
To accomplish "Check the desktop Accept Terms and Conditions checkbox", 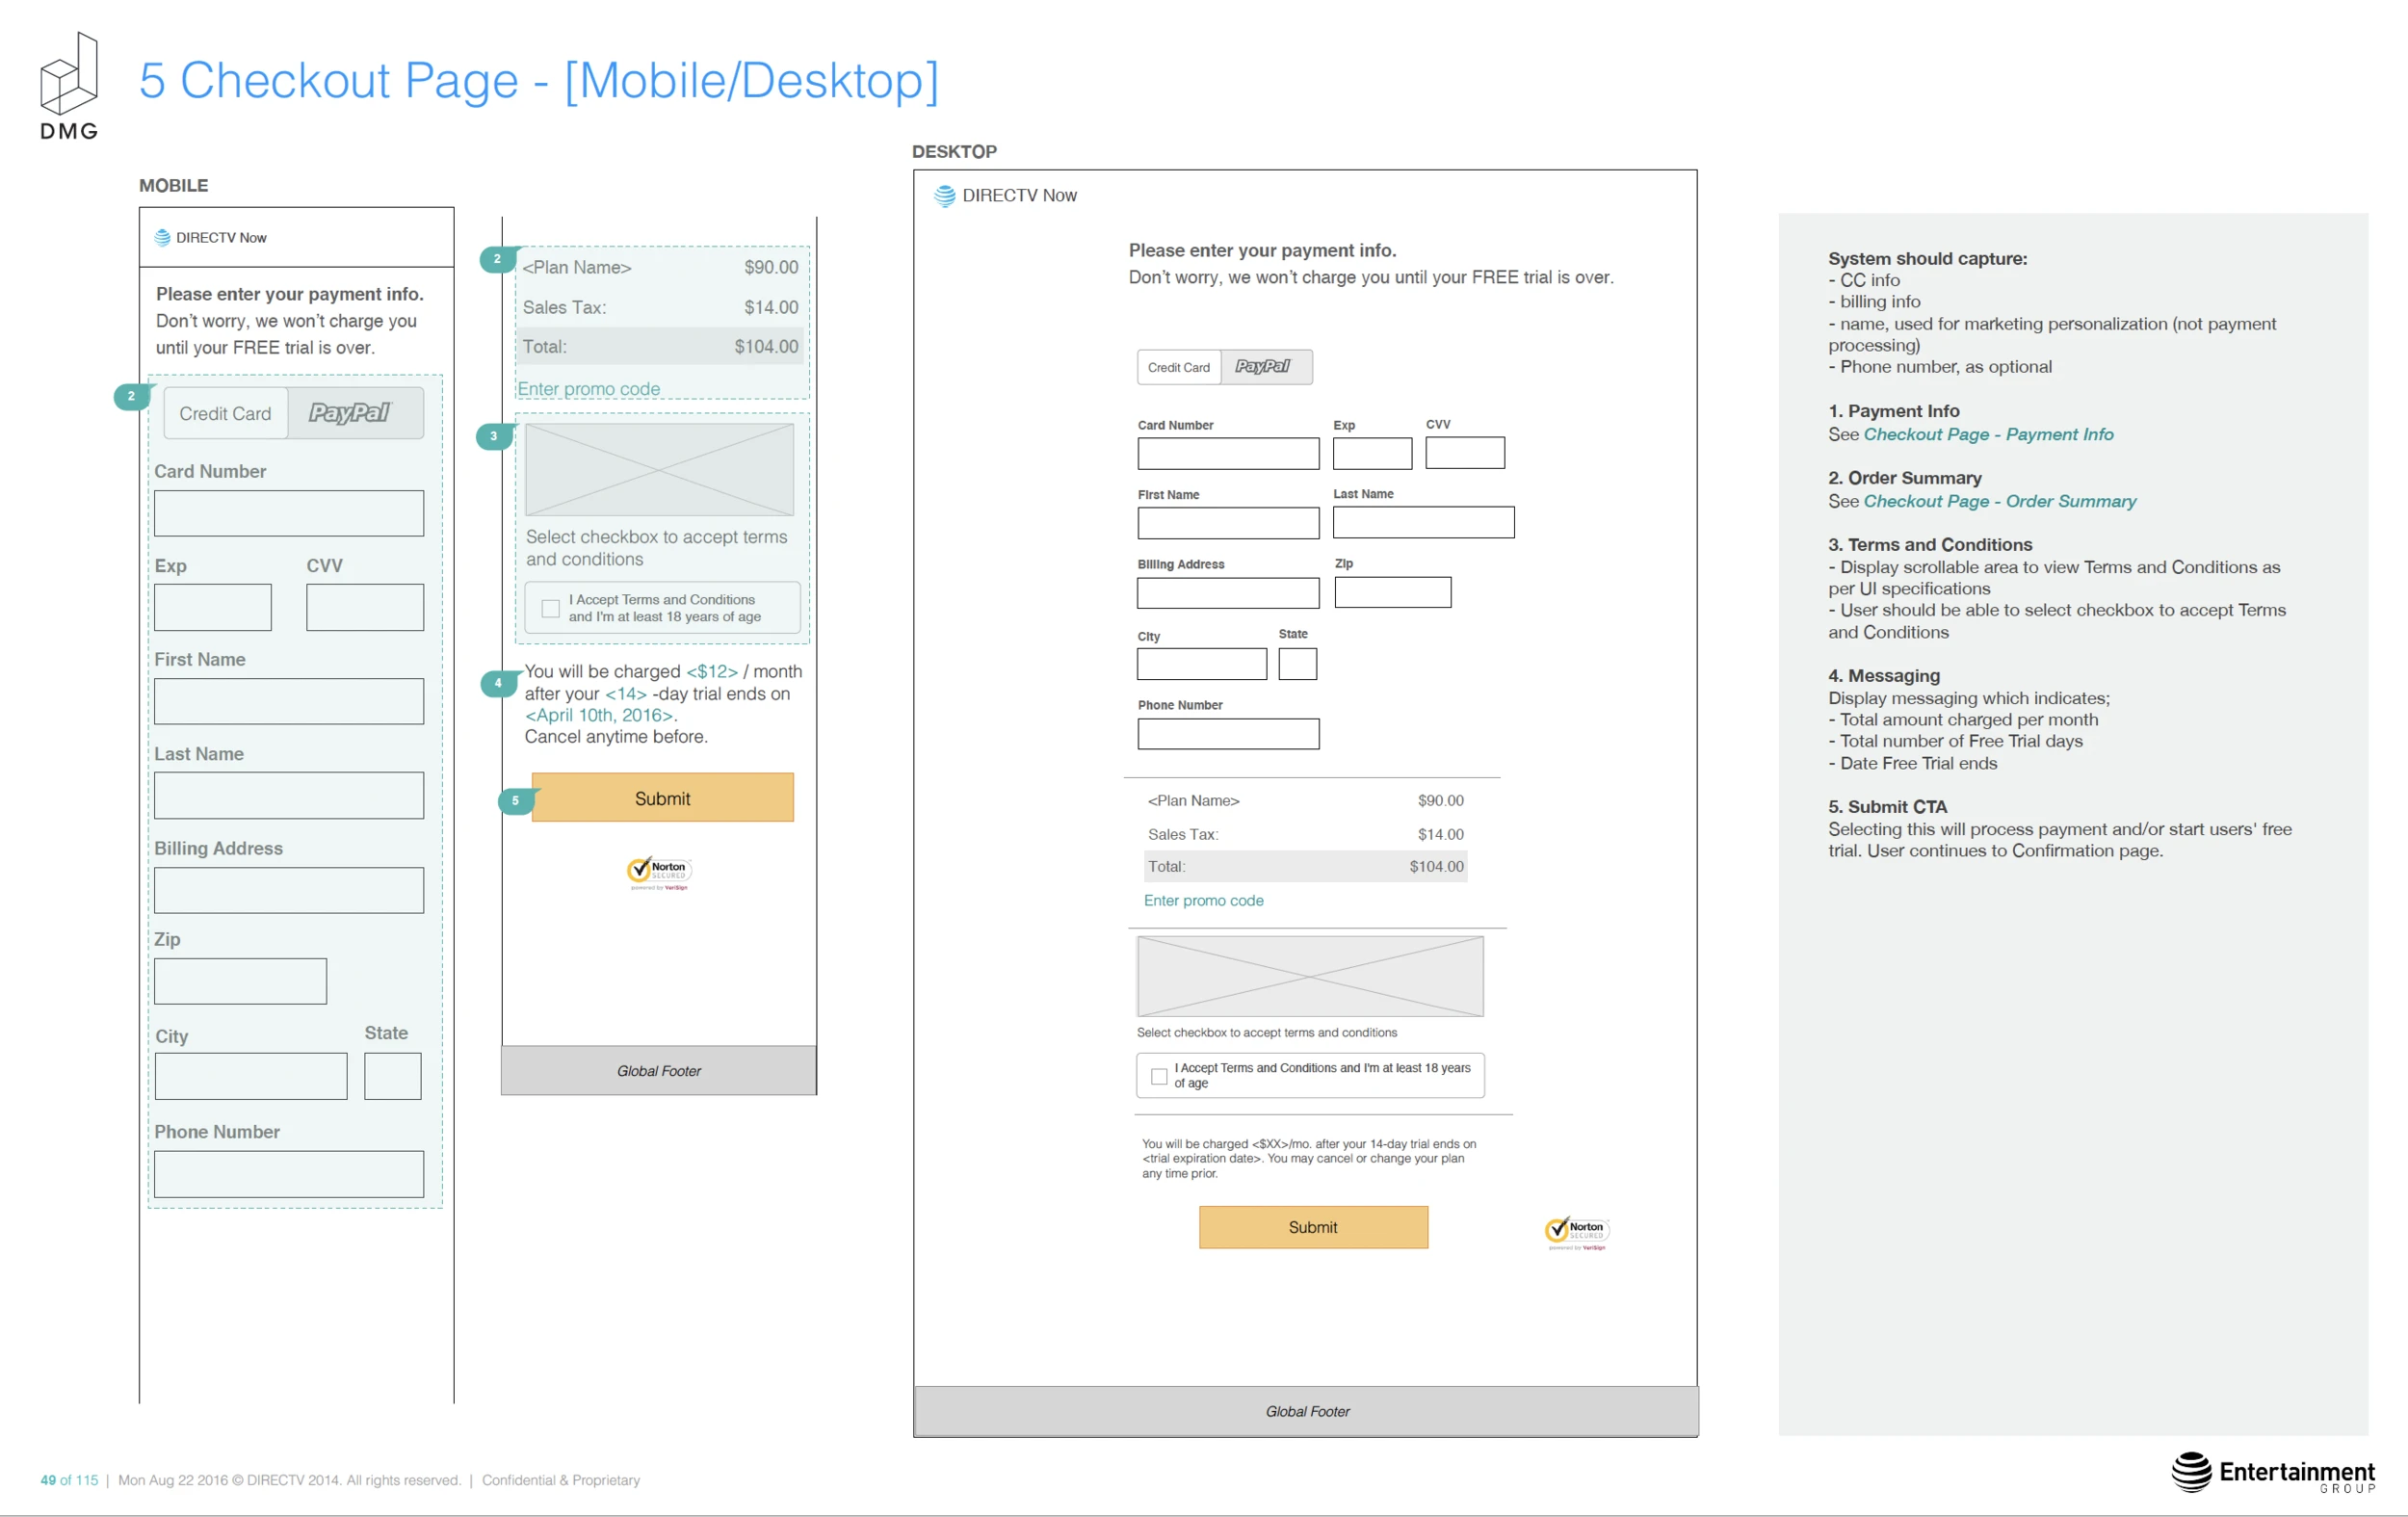I will (x=1159, y=1076).
